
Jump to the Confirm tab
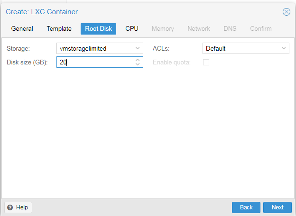pyautogui.click(x=261, y=29)
